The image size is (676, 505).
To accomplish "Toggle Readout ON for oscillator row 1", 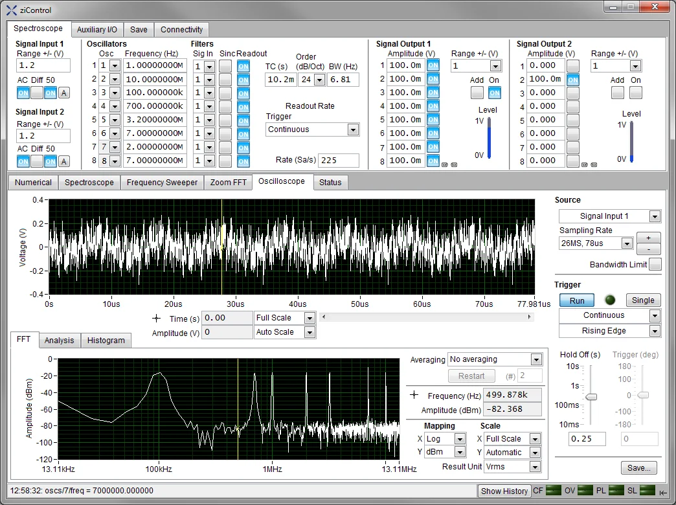I will pos(243,67).
